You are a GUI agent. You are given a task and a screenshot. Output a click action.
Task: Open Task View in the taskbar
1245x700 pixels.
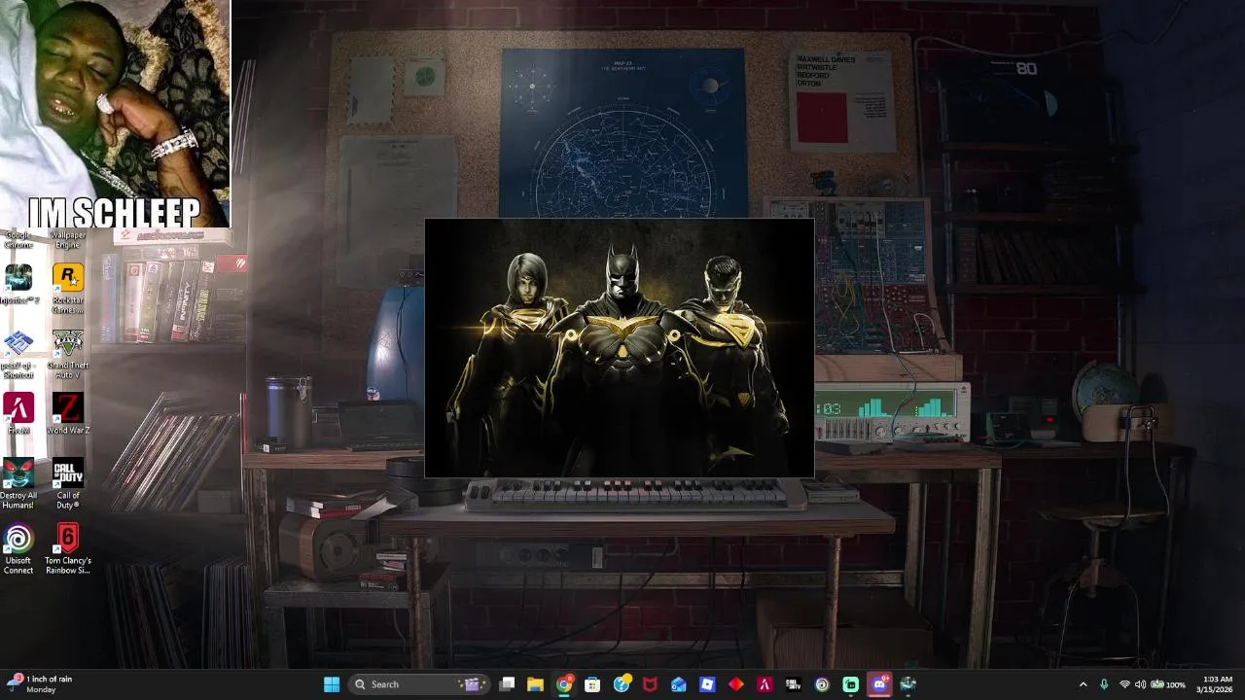tap(507, 684)
